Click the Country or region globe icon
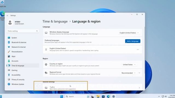Image resolution: width=175 pixels, height=98 pixels. (x=46, y=65)
